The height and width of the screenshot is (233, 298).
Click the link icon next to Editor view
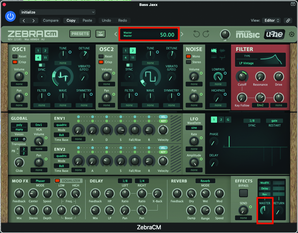(x=288, y=21)
